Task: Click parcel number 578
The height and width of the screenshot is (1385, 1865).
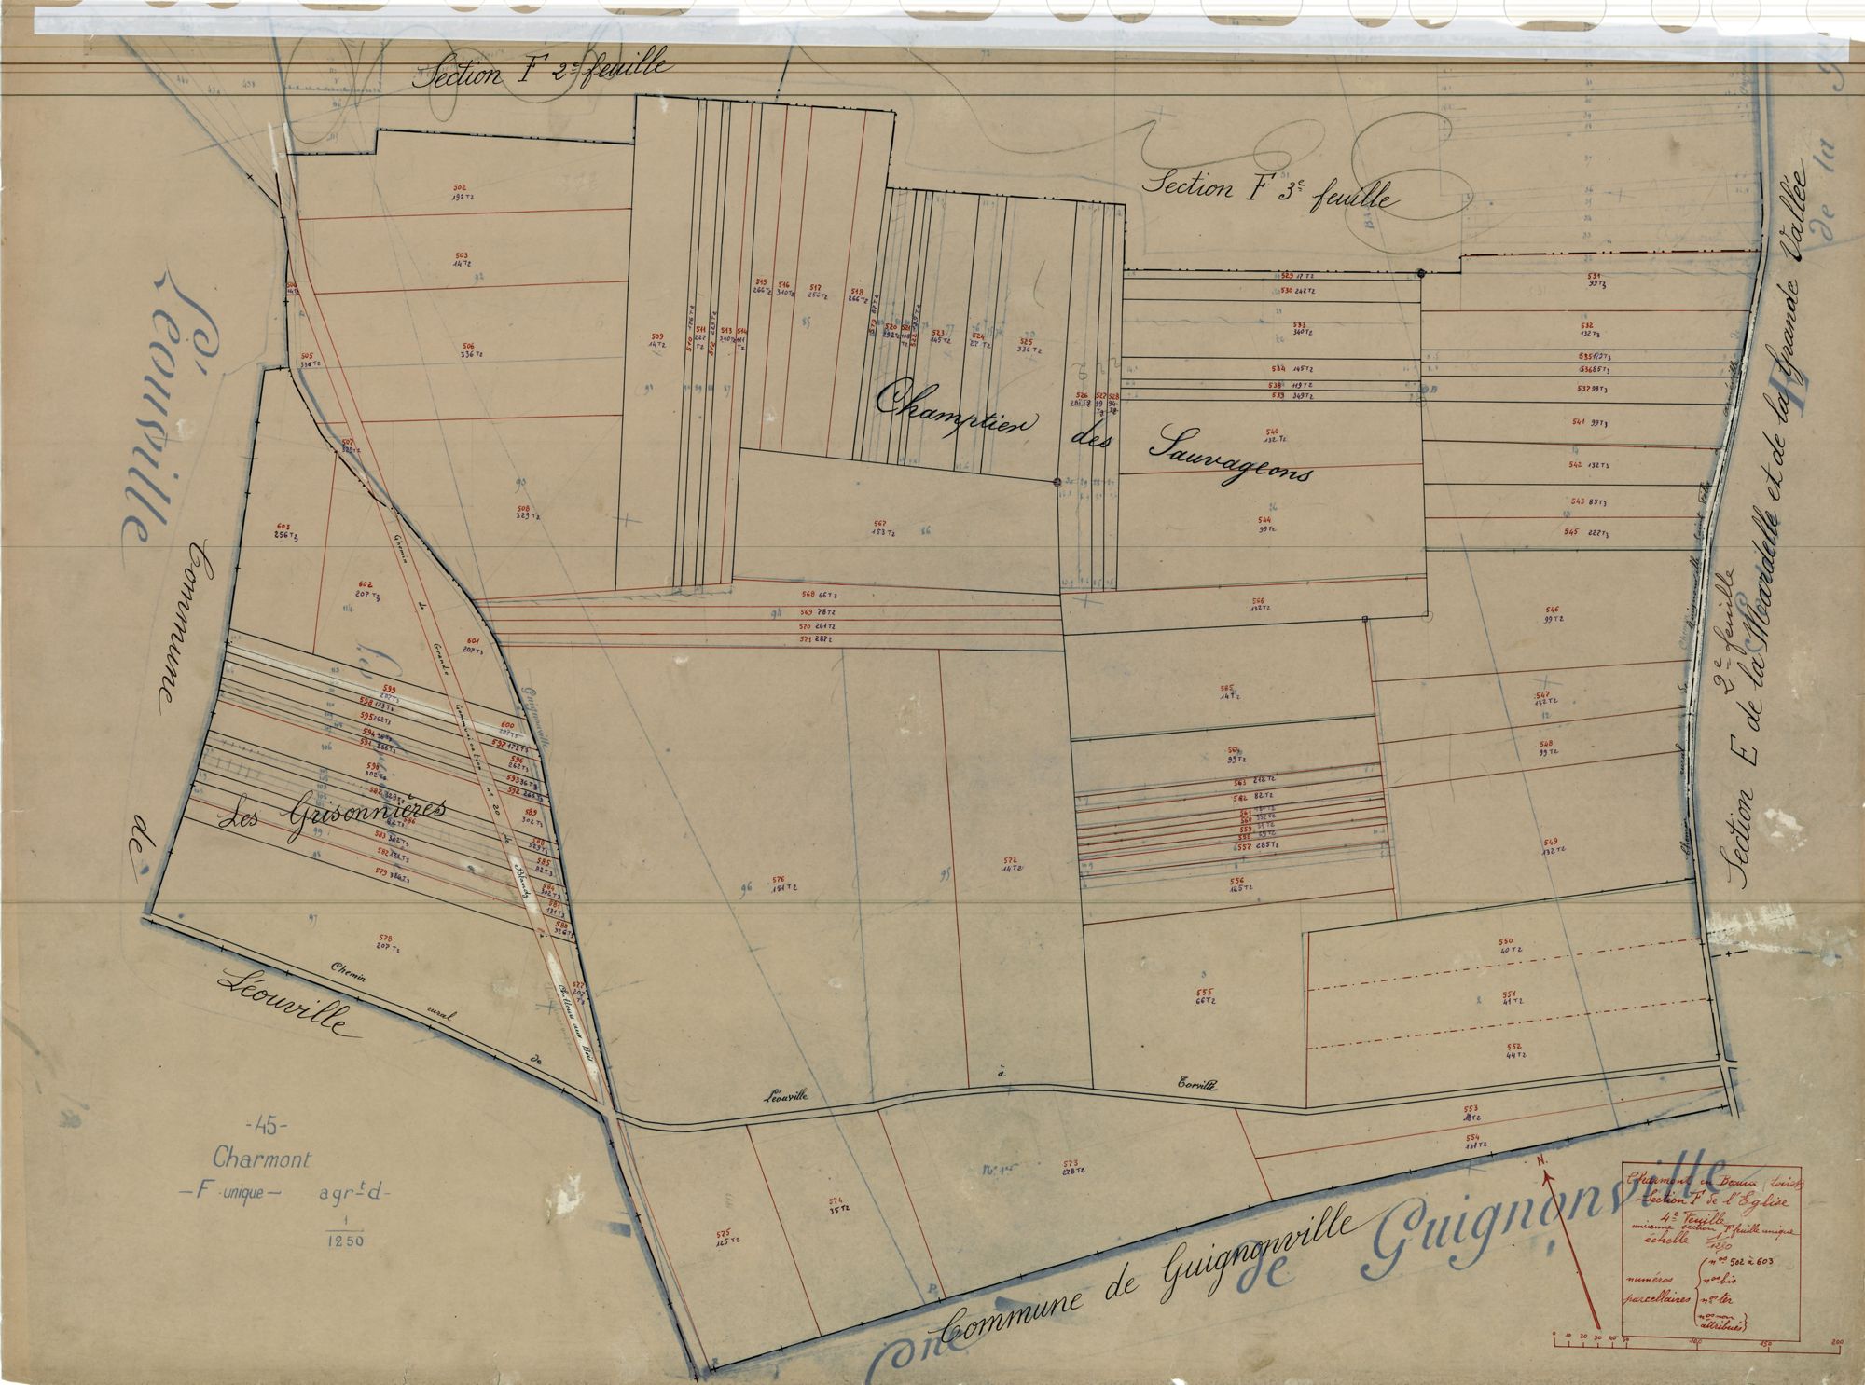Action: (385, 938)
